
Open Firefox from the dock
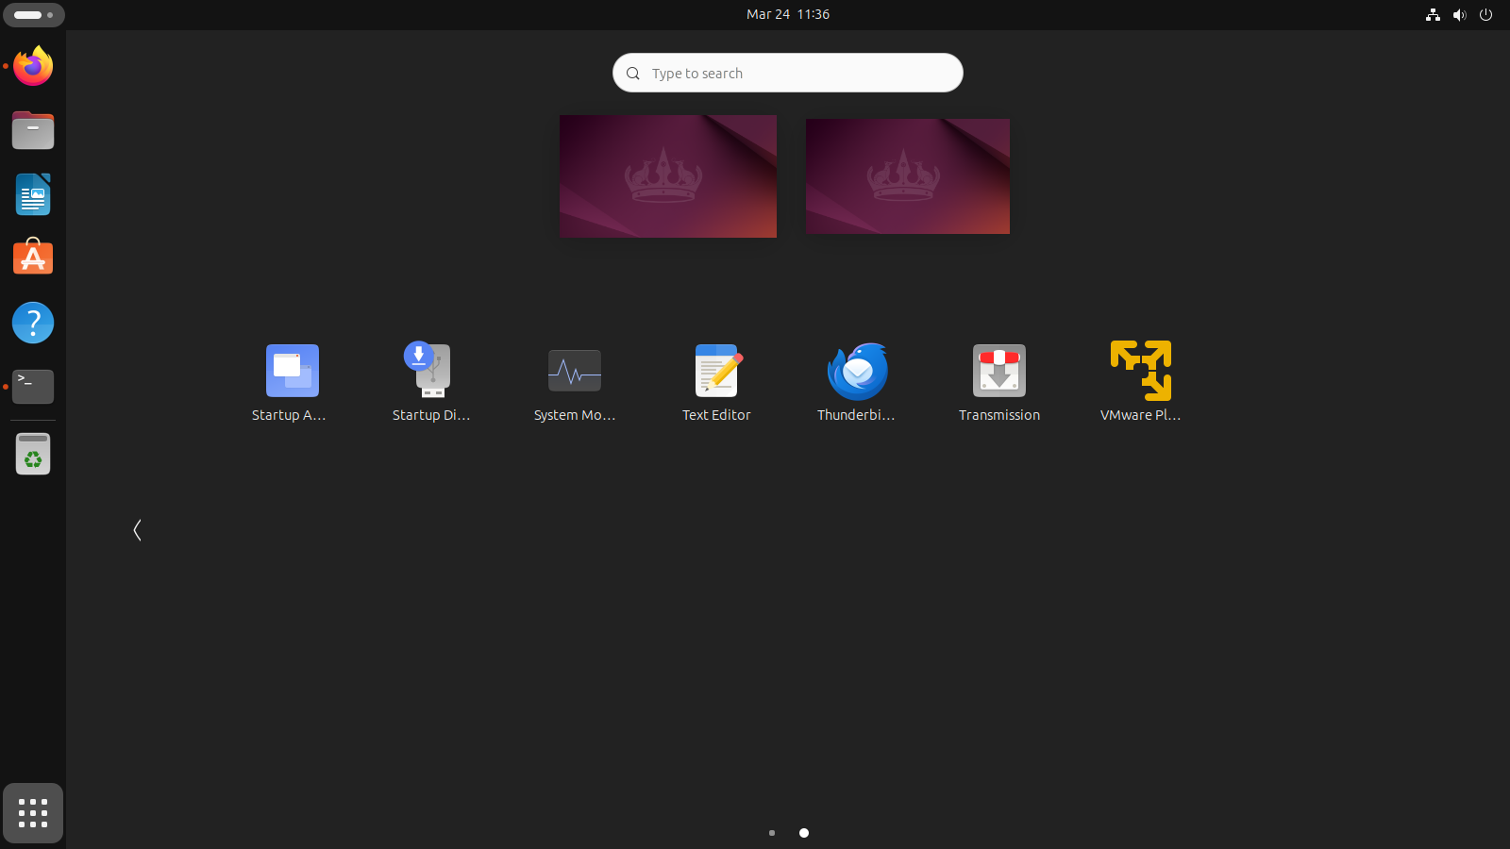pos(33,66)
